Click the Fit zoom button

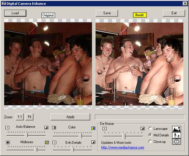pos(30,117)
